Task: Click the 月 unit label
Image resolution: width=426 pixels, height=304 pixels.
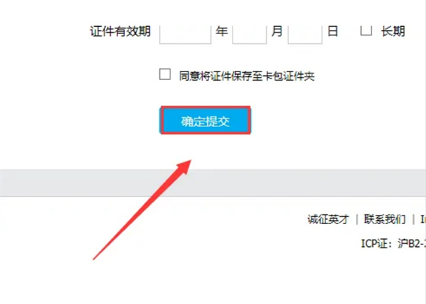Action: 277,31
